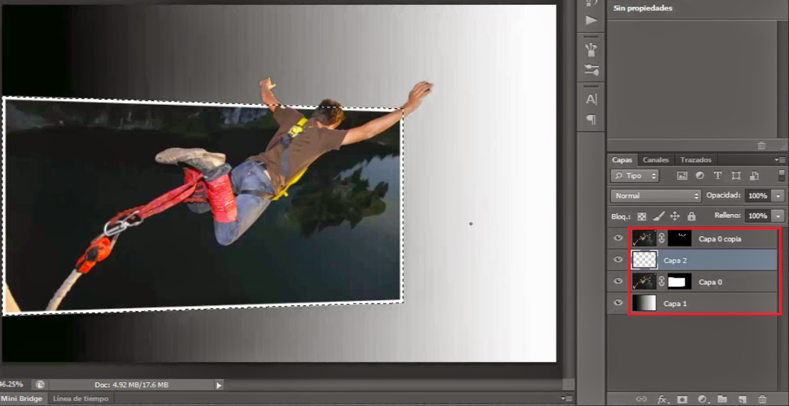Add a layer mask icon
Viewport: 789px width, 406px height.
682,399
